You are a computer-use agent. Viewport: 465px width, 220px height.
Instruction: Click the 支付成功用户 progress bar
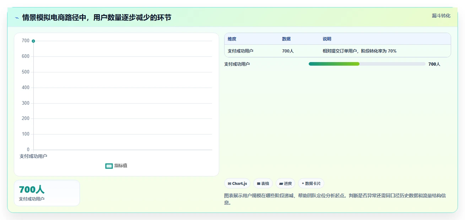point(367,64)
